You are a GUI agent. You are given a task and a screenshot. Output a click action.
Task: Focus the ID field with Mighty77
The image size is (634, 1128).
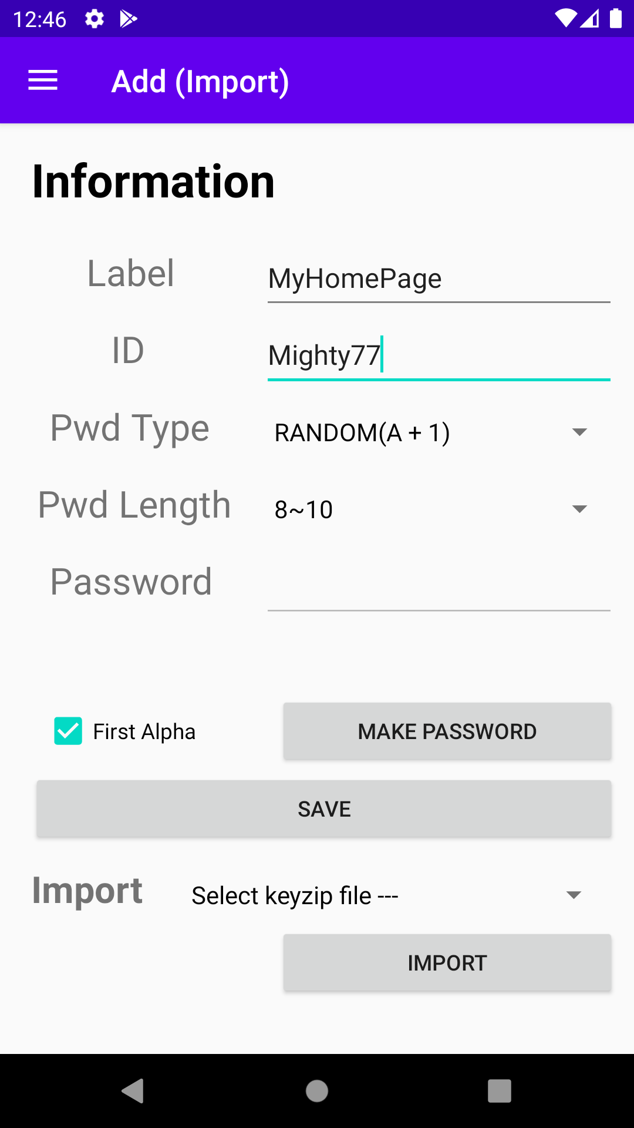[x=439, y=355]
